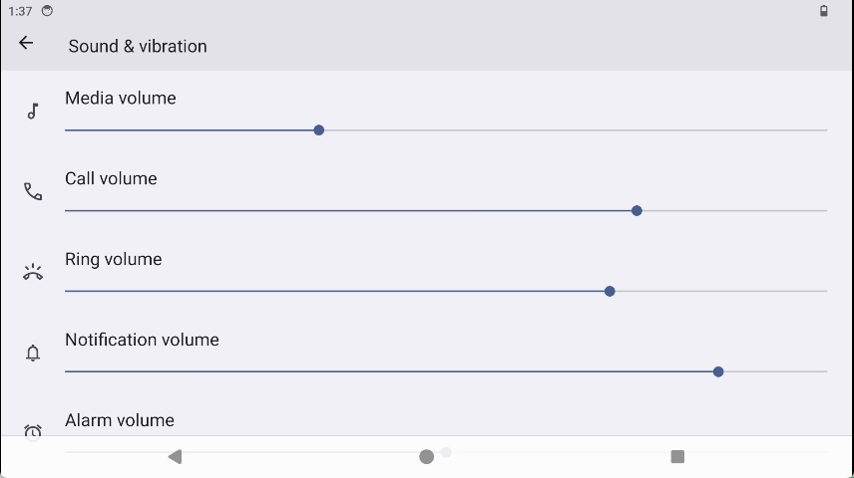Tap the Ring volume ringing phone icon
Image resolution: width=854 pixels, height=478 pixels.
pos(33,273)
